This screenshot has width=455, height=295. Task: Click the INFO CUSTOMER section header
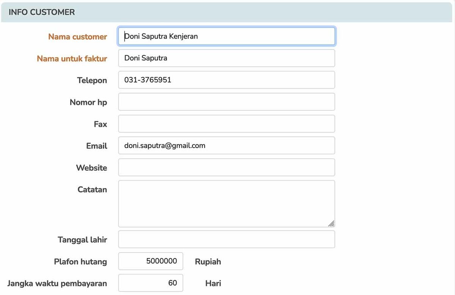pos(42,12)
